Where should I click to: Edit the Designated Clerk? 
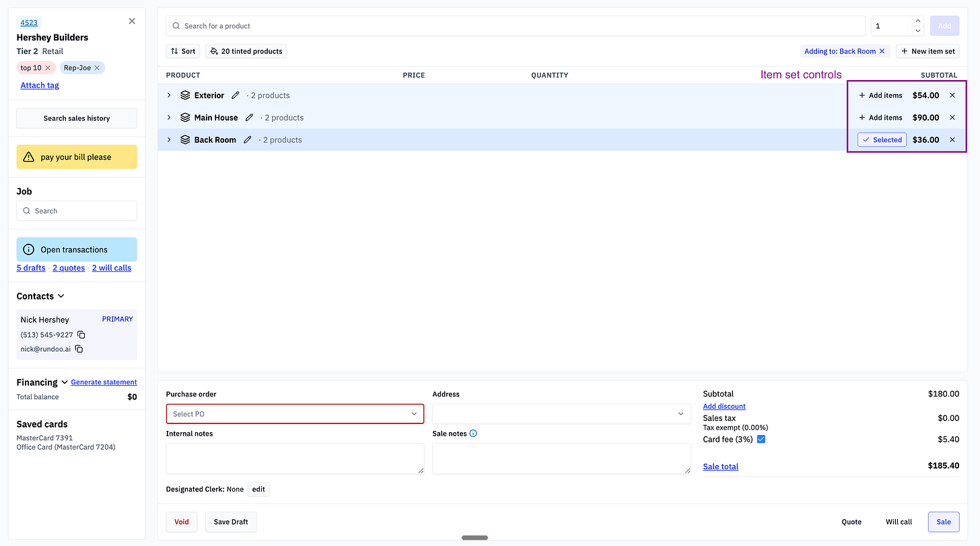258,489
